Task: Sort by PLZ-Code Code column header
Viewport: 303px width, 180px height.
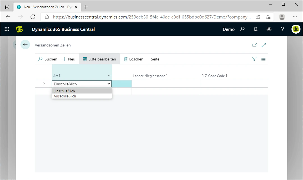Action: point(214,76)
